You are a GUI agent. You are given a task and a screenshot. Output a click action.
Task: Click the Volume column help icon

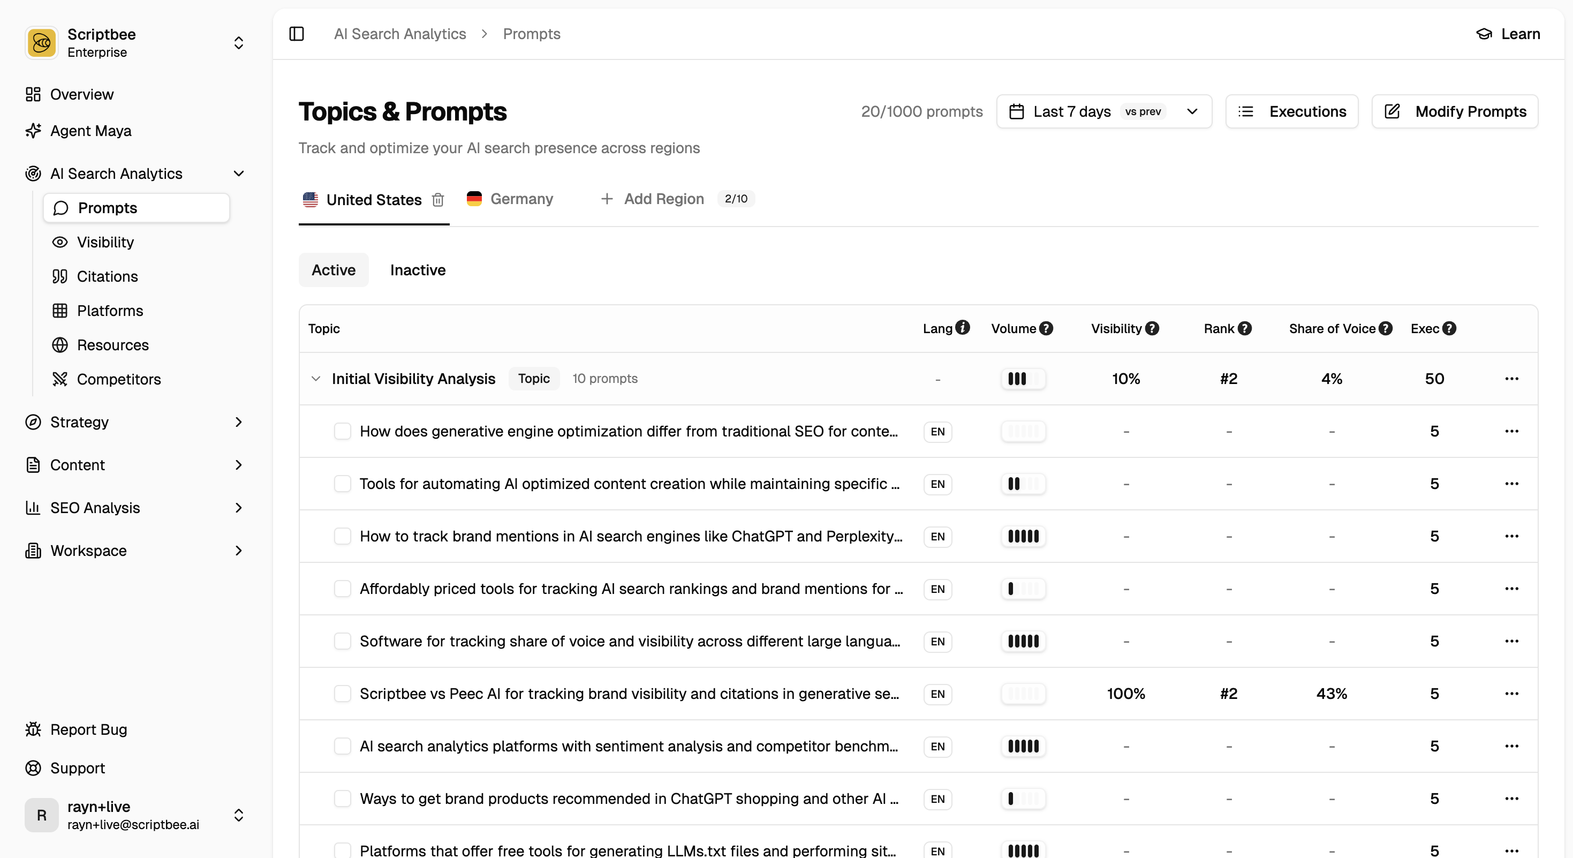(x=1046, y=328)
